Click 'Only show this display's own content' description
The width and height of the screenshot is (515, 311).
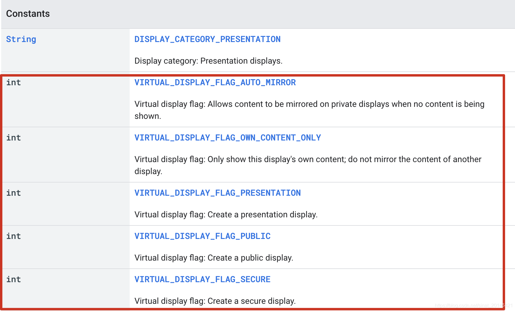tap(308, 165)
